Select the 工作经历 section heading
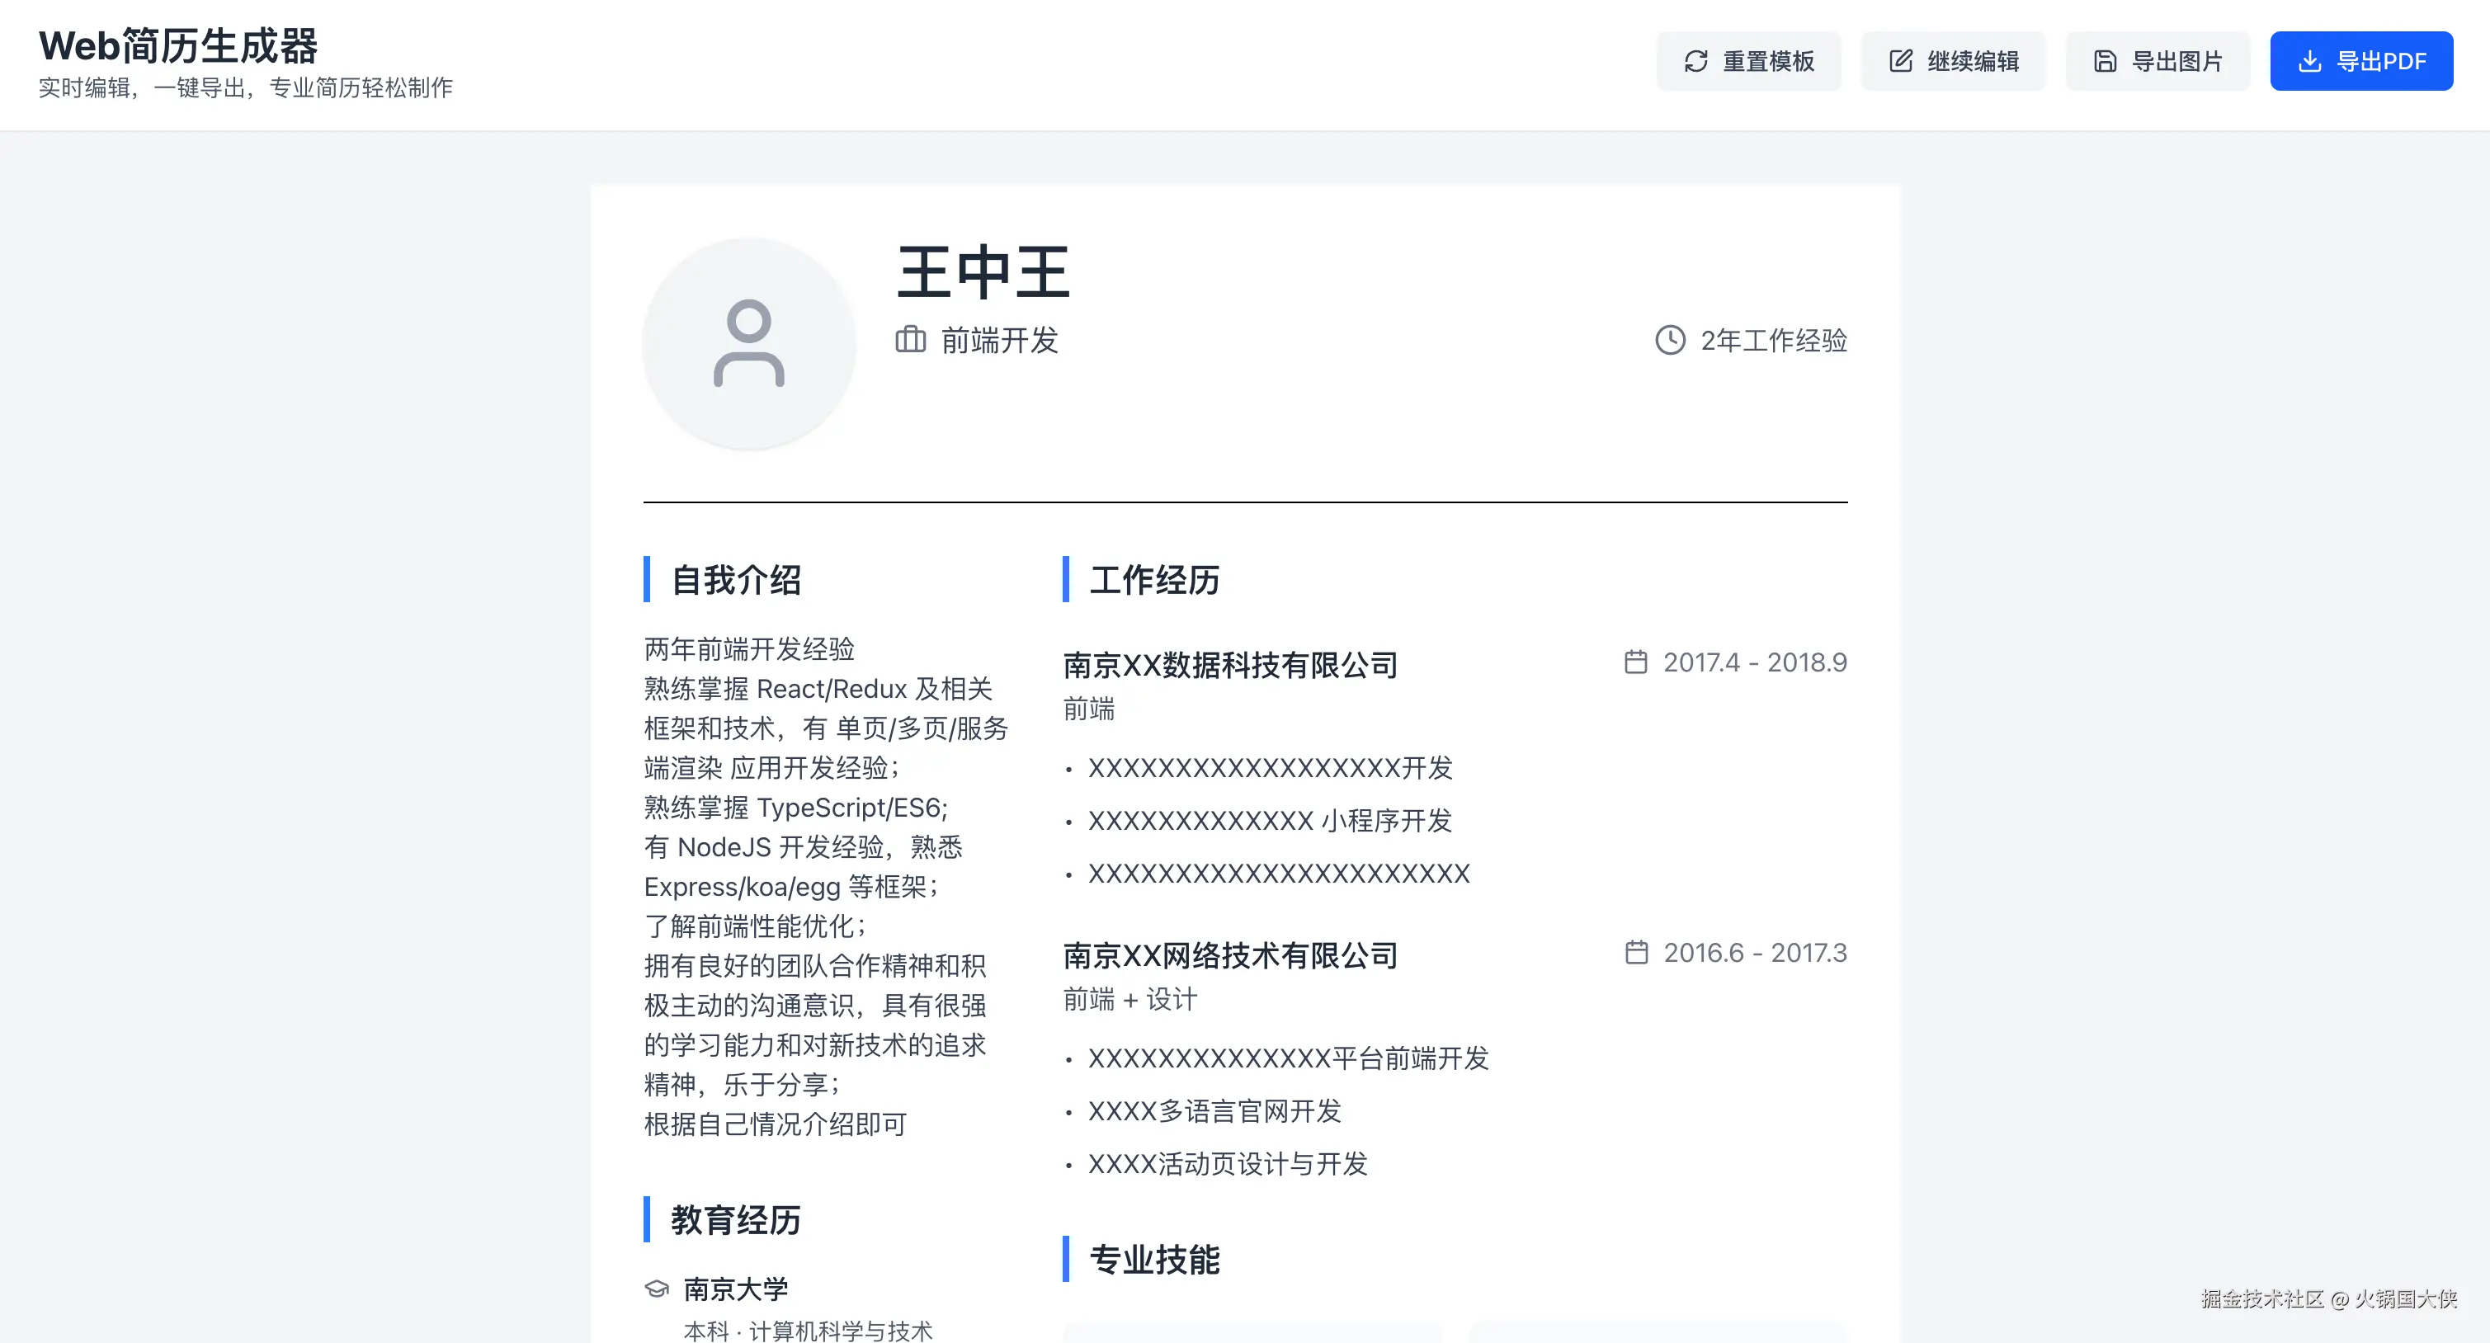The width and height of the screenshot is (2490, 1343). 1154,580
